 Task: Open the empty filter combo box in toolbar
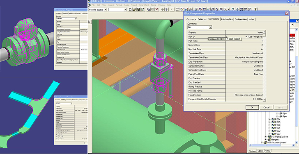tap(126, 9)
